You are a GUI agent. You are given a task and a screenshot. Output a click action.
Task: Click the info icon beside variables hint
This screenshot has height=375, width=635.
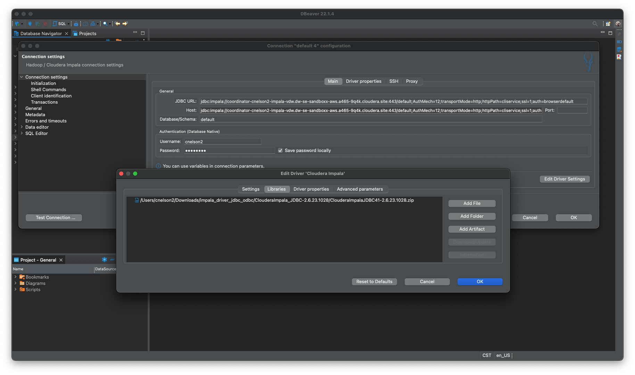(x=158, y=166)
